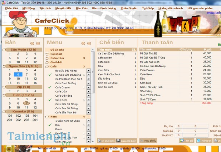Open the Báo Cáo menu
Viewport: 221px width, 152px height.
click(82, 8)
